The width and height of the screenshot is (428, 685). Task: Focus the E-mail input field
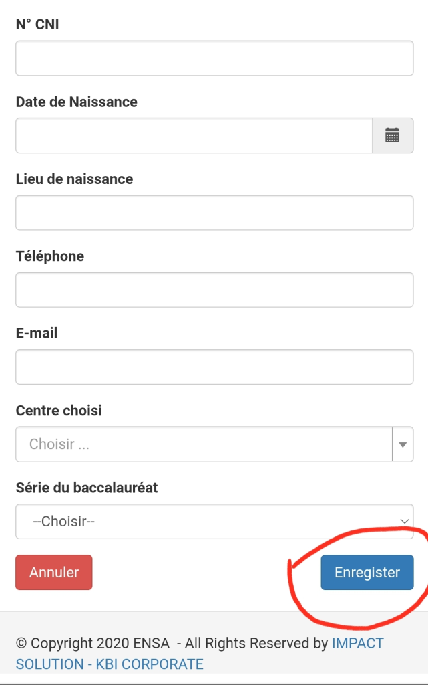[214, 367]
